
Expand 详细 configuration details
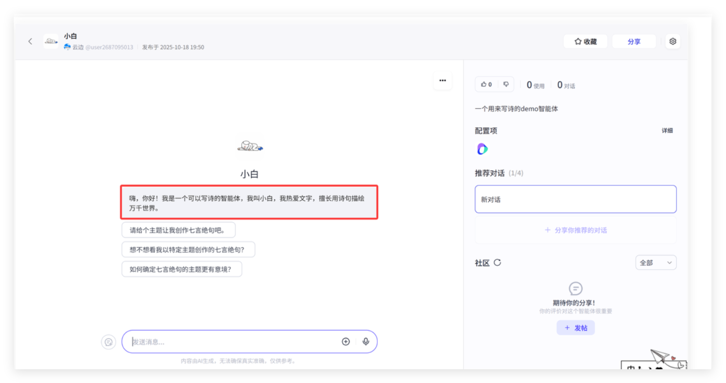[667, 131]
